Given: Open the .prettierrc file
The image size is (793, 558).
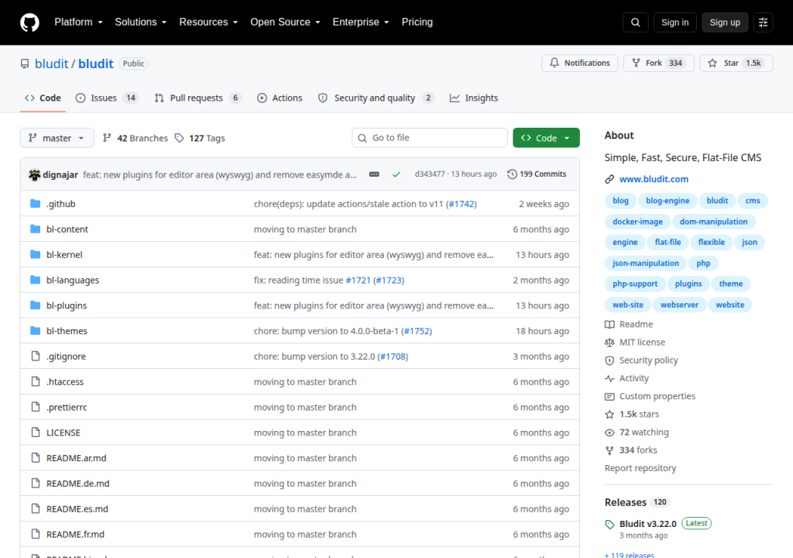Looking at the screenshot, I should pos(67,407).
